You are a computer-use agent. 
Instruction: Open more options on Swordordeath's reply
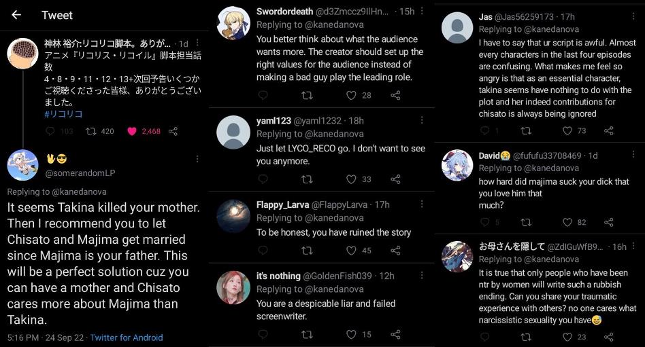(x=423, y=11)
